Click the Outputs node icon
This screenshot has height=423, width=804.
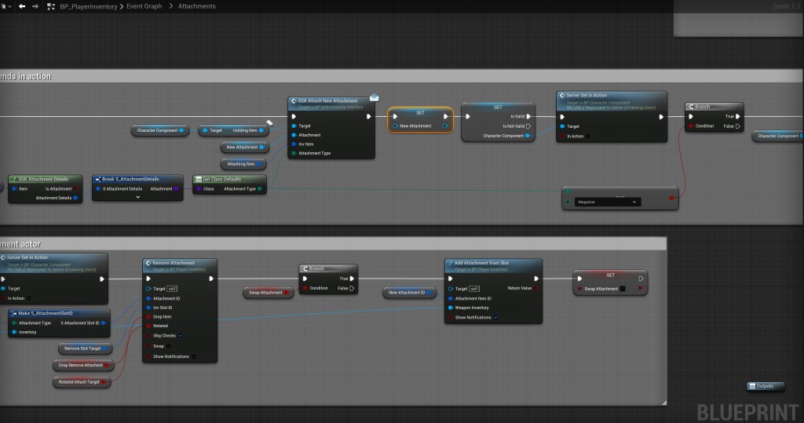(x=752, y=385)
